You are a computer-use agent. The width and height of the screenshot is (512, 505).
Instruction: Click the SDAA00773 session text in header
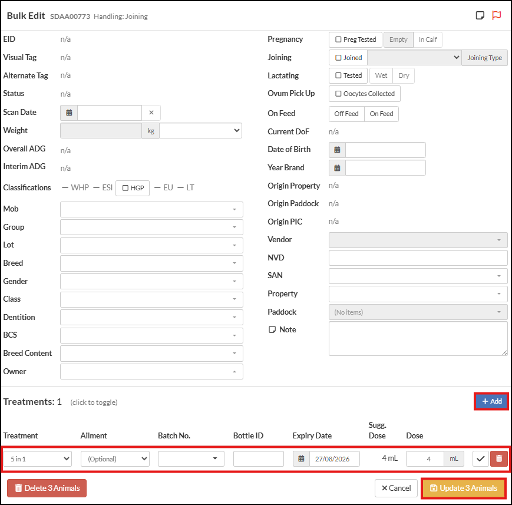click(70, 16)
